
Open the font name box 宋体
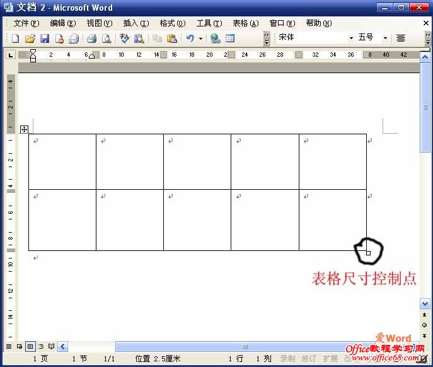point(313,37)
